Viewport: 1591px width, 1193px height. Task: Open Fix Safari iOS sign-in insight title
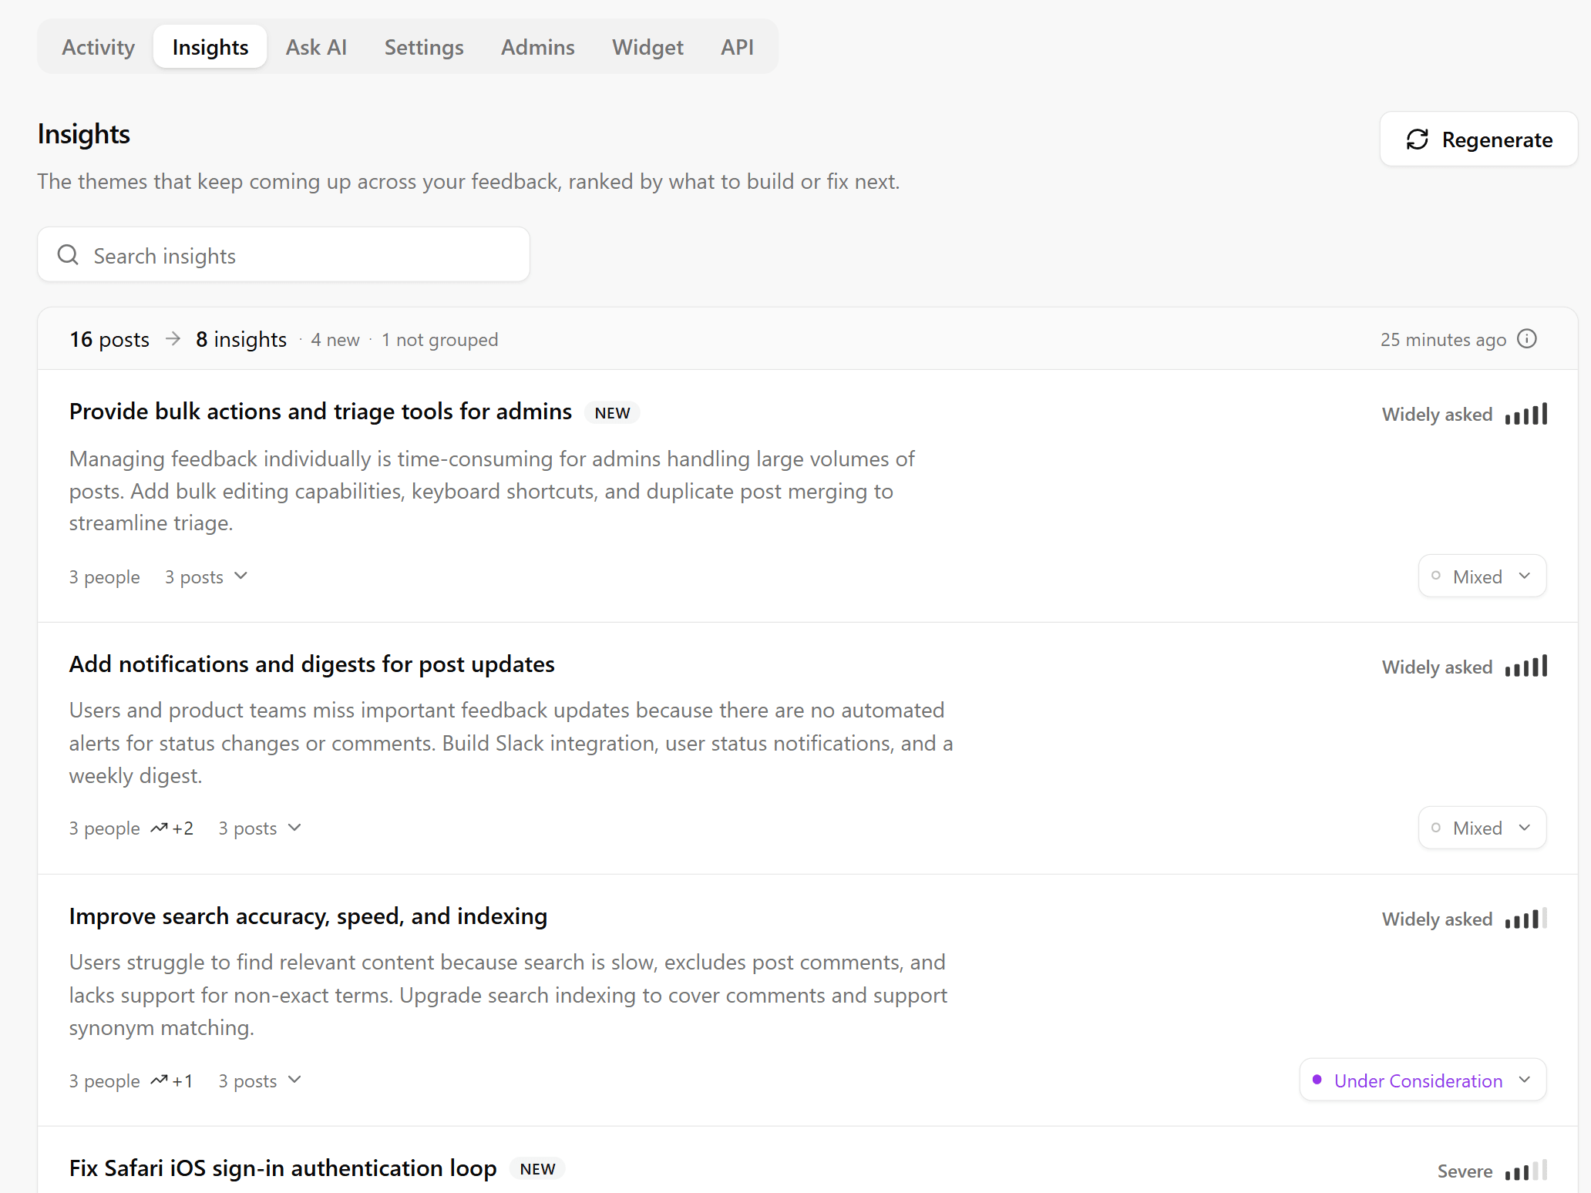pyautogui.click(x=283, y=1168)
